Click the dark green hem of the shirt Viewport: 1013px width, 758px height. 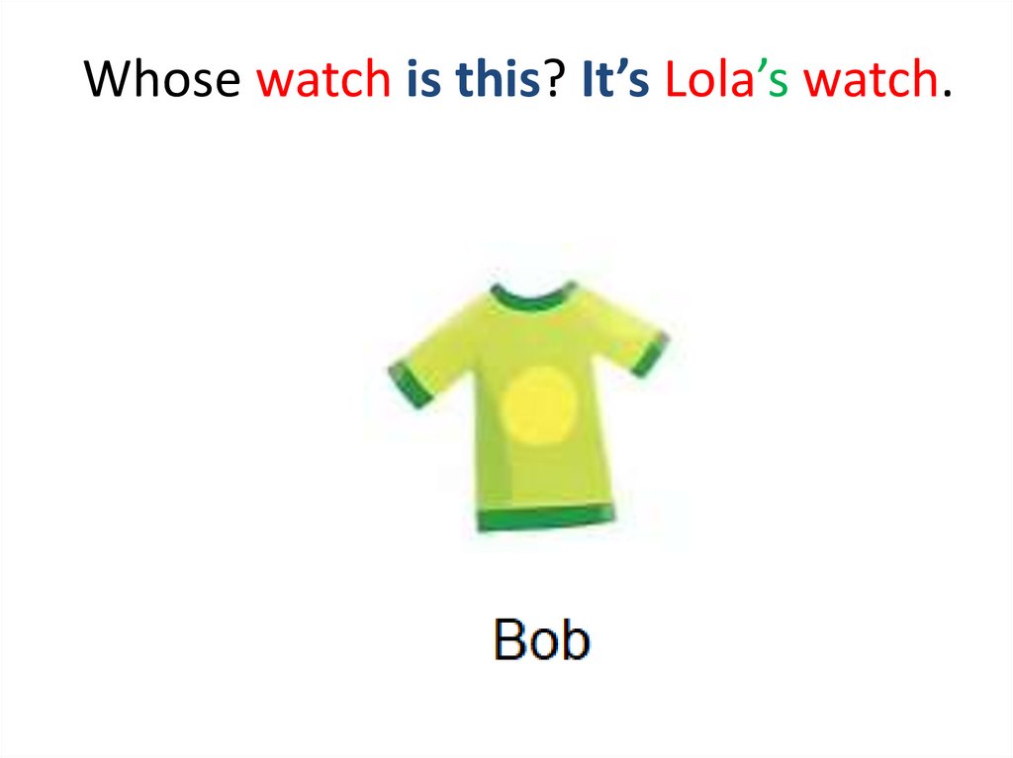[x=546, y=518]
